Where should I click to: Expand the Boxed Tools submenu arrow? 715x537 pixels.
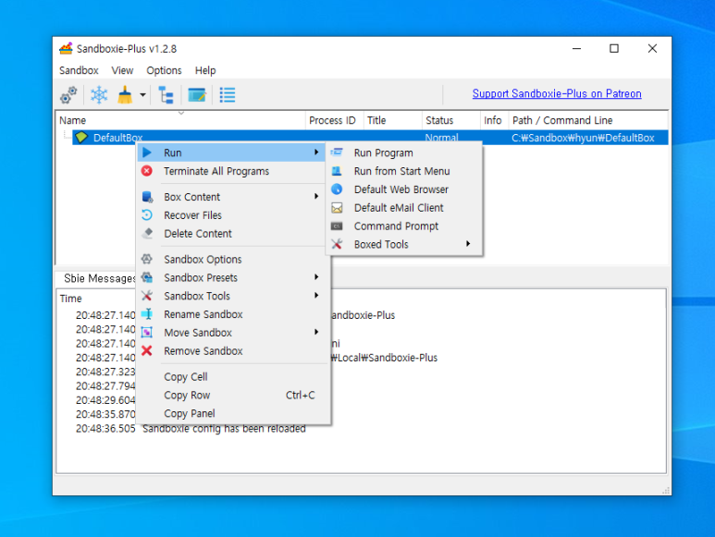(468, 244)
